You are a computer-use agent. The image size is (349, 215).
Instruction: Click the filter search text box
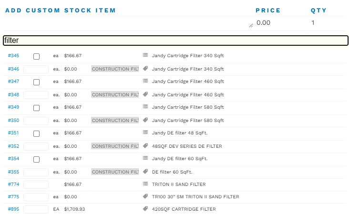tap(175, 41)
